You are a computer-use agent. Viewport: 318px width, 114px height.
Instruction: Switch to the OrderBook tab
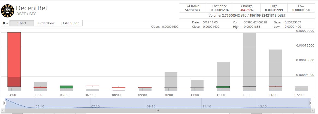click(x=46, y=23)
